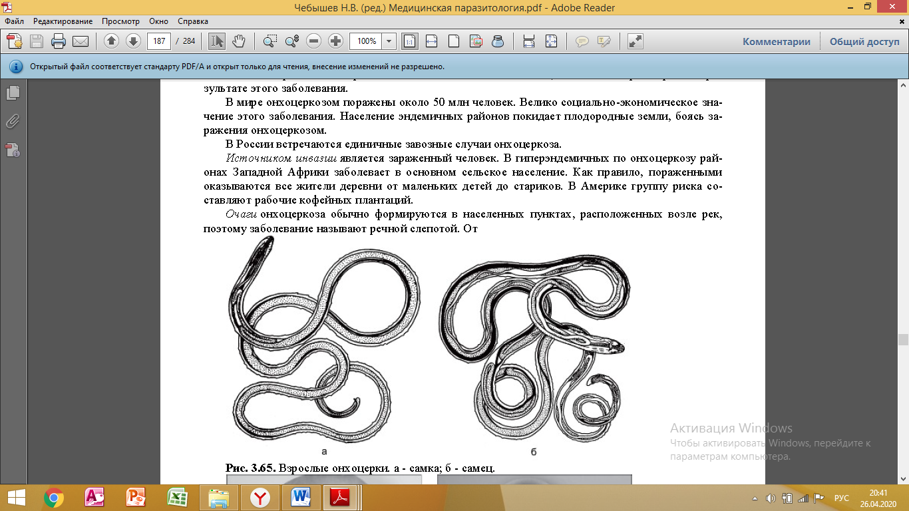Click the page number field showing 187
The image size is (909, 511).
[158, 41]
